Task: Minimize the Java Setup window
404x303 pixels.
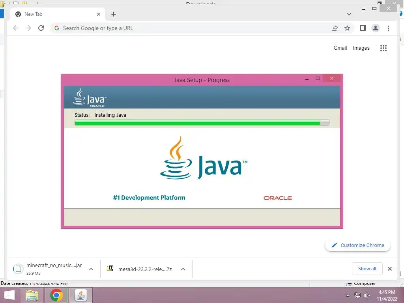Action: pos(307,79)
